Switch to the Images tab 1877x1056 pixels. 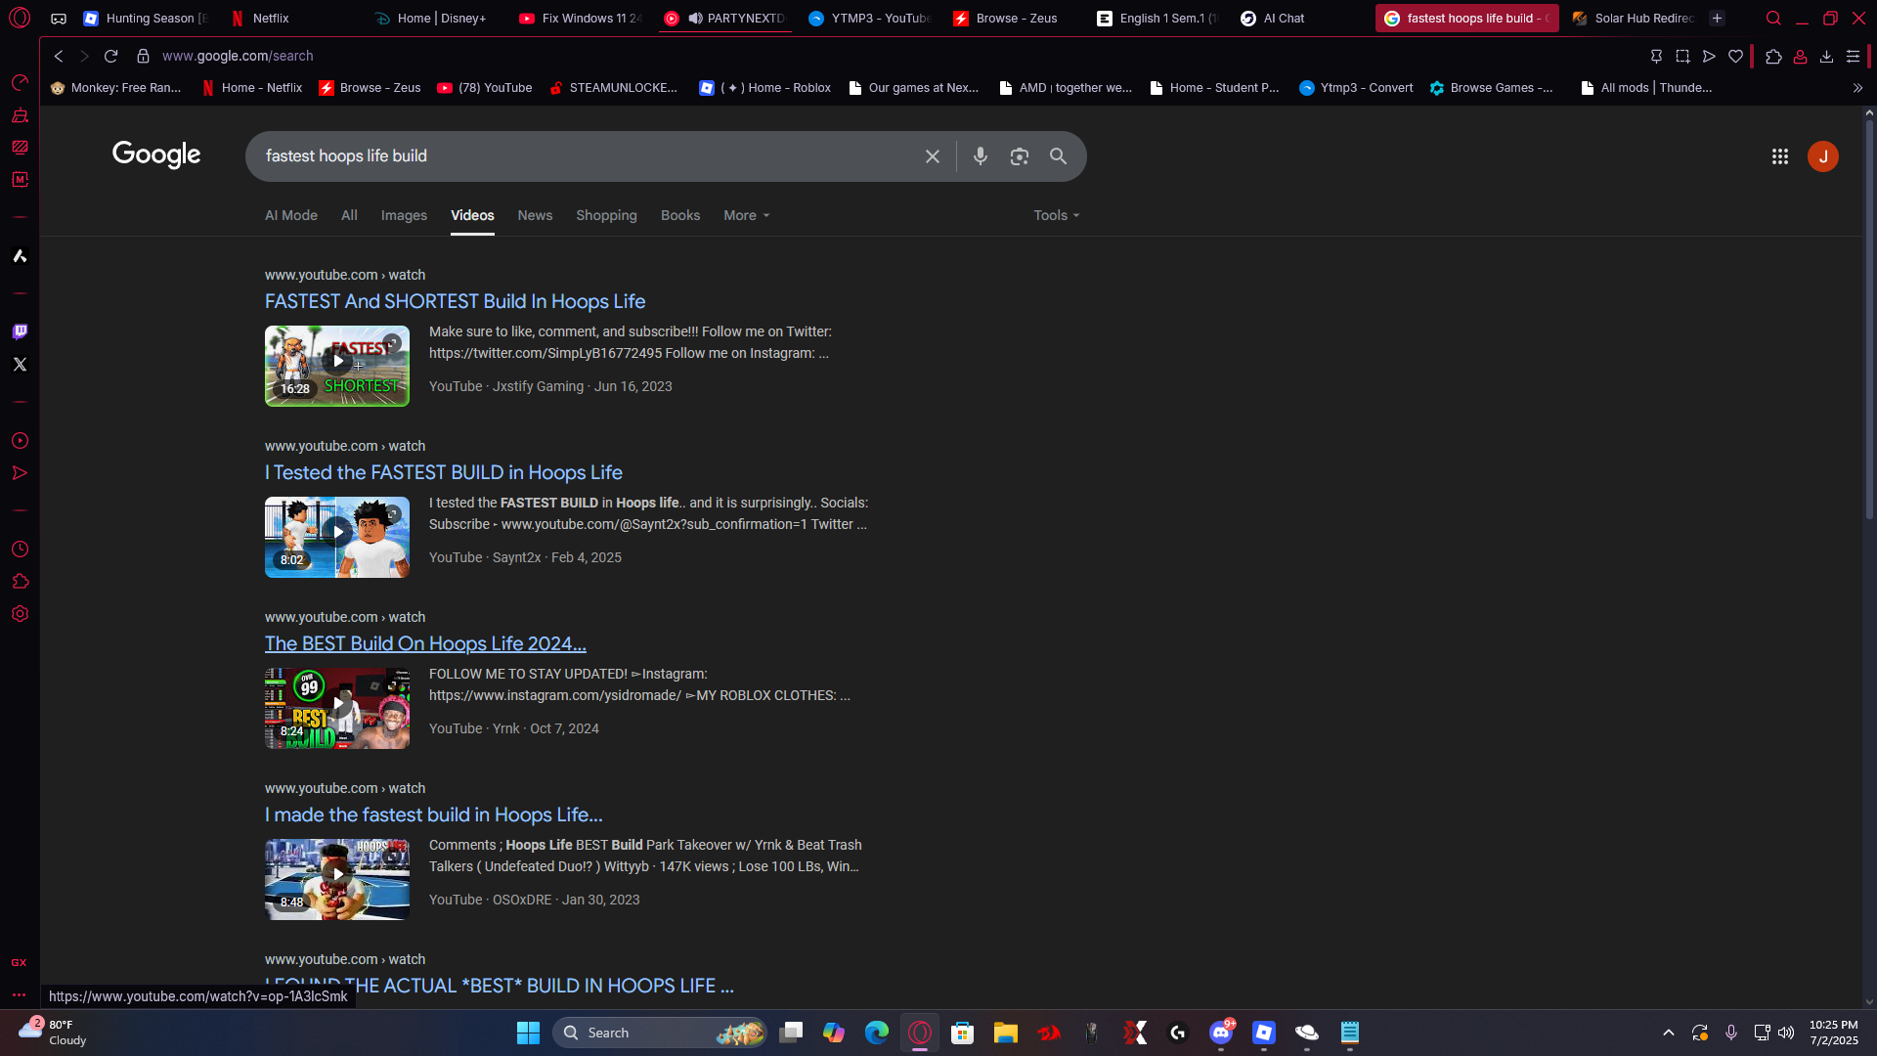pyautogui.click(x=404, y=215)
